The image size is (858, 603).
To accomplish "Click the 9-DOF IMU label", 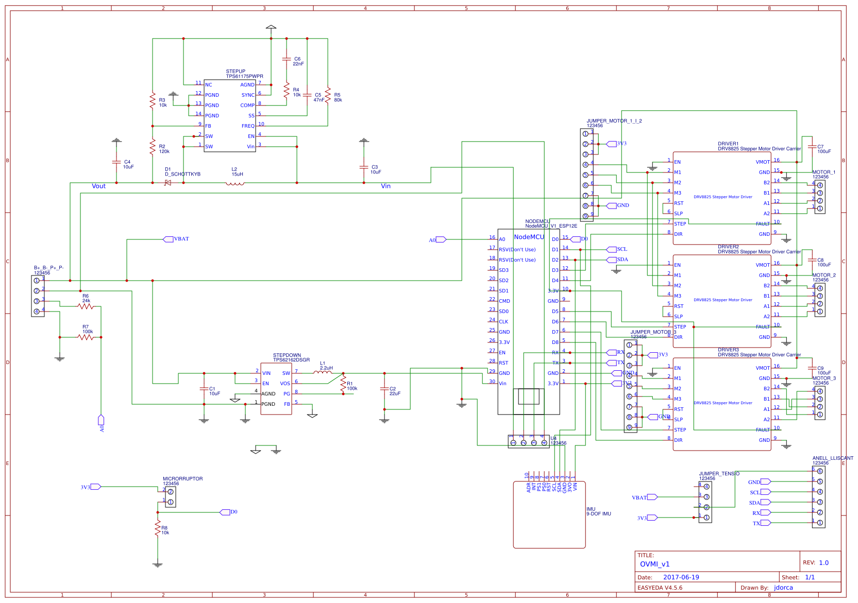I will 599,514.
